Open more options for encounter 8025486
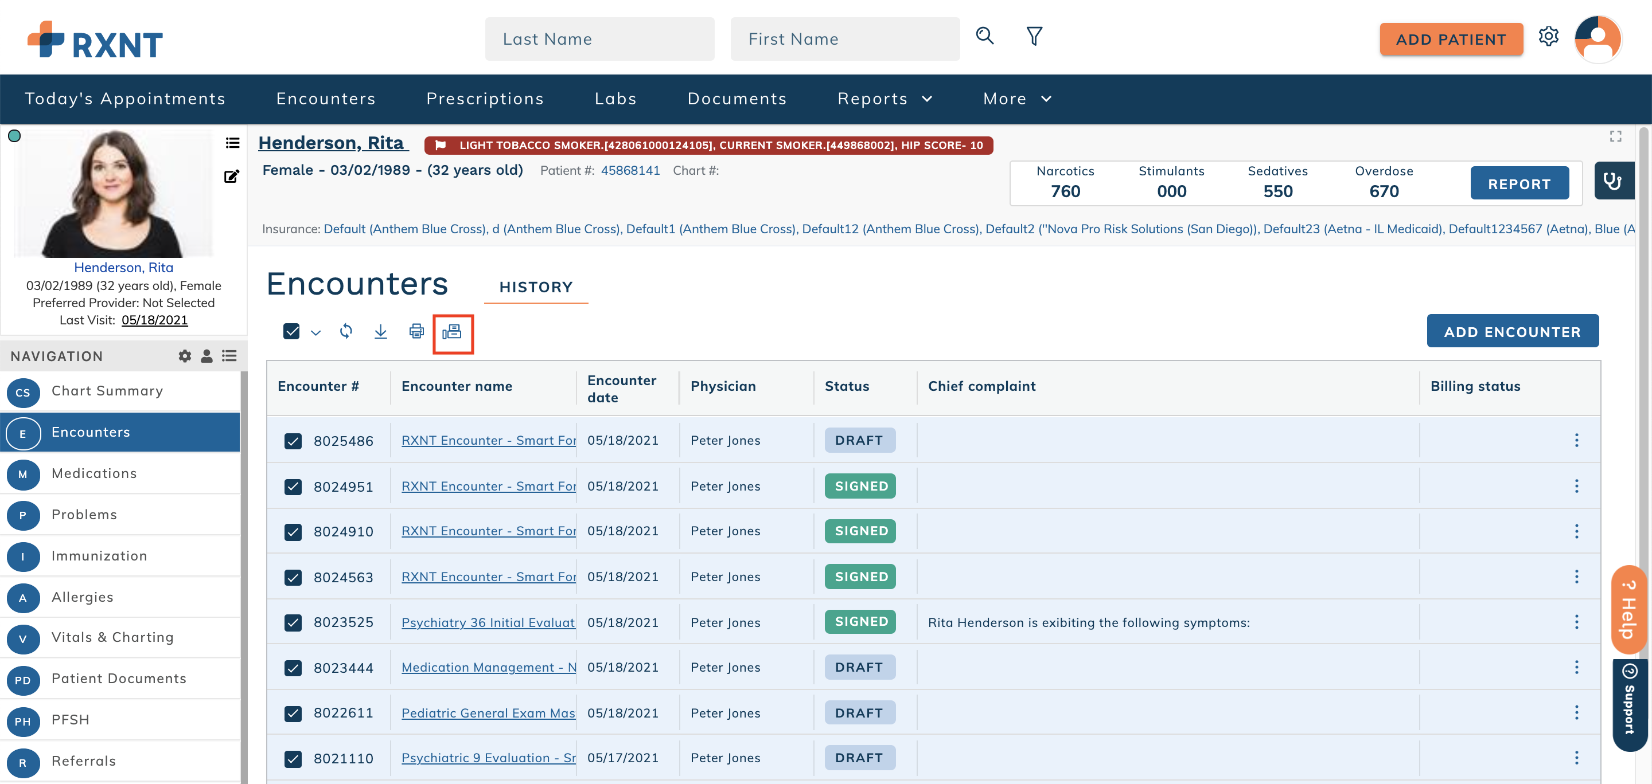 click(1576, 440)
